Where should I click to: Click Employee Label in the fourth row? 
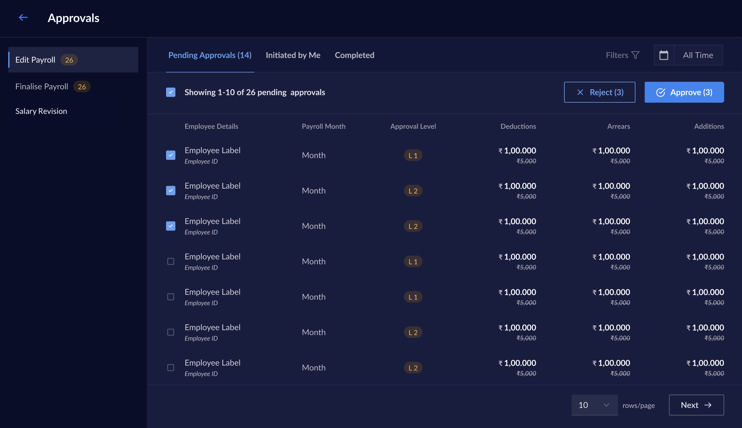pos(212,257)
